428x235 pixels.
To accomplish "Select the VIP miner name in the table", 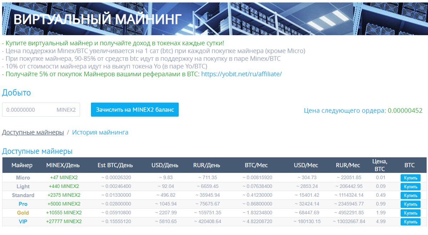I will point(24,221).
